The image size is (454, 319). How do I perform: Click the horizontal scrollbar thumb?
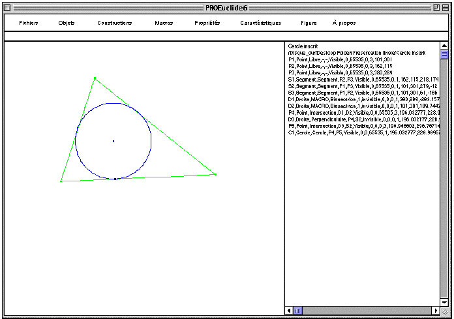(298, 311)
